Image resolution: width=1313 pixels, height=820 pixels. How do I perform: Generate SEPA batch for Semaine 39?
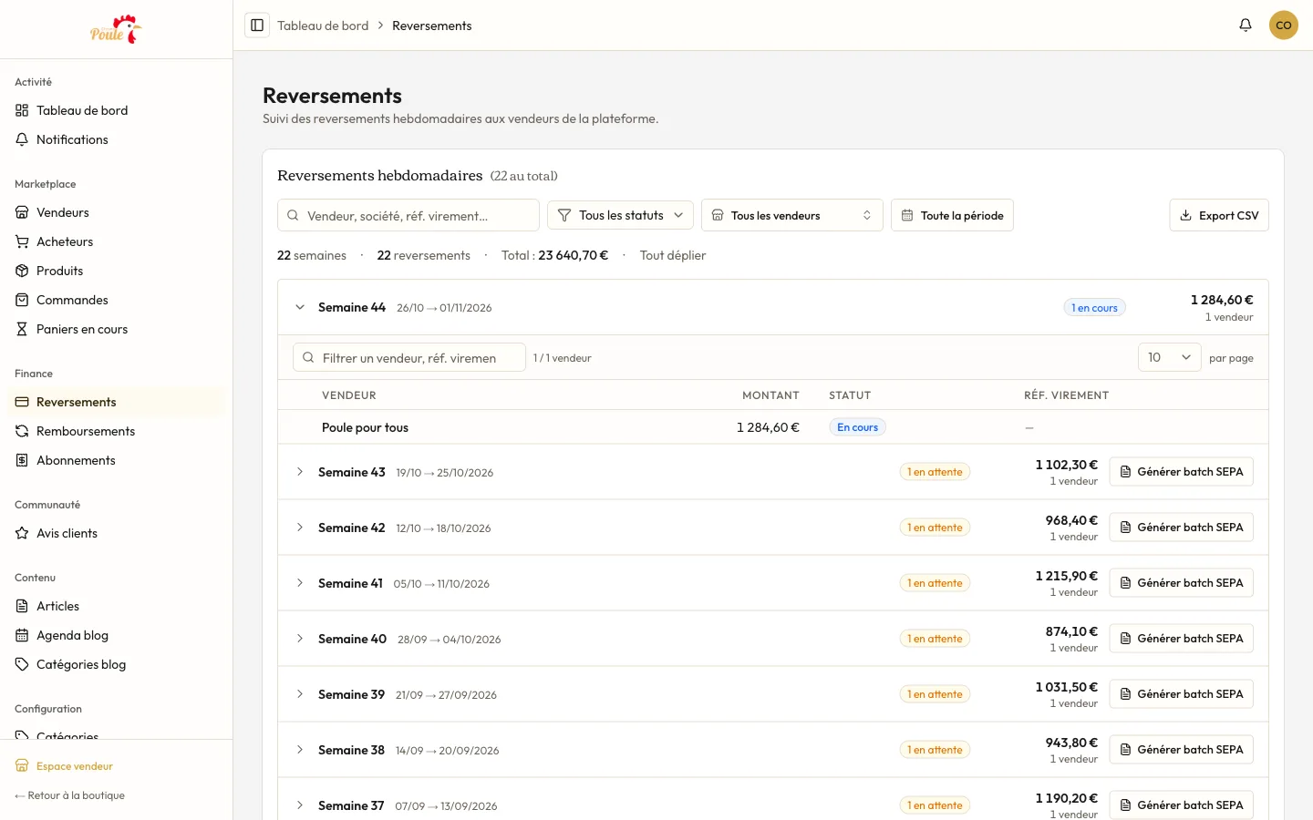(1181, 694)
